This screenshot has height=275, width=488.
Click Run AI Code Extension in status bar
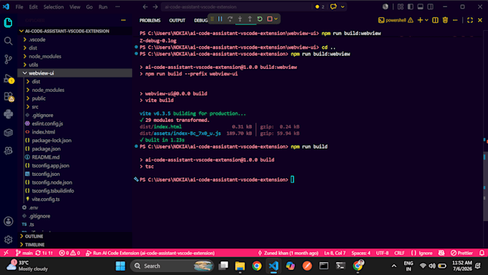click(x=150, y=253)
